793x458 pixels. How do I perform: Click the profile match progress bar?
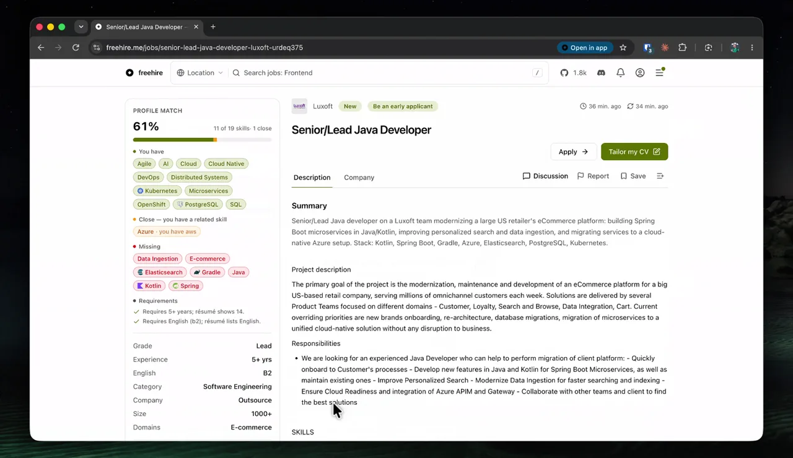click(202, 140)
